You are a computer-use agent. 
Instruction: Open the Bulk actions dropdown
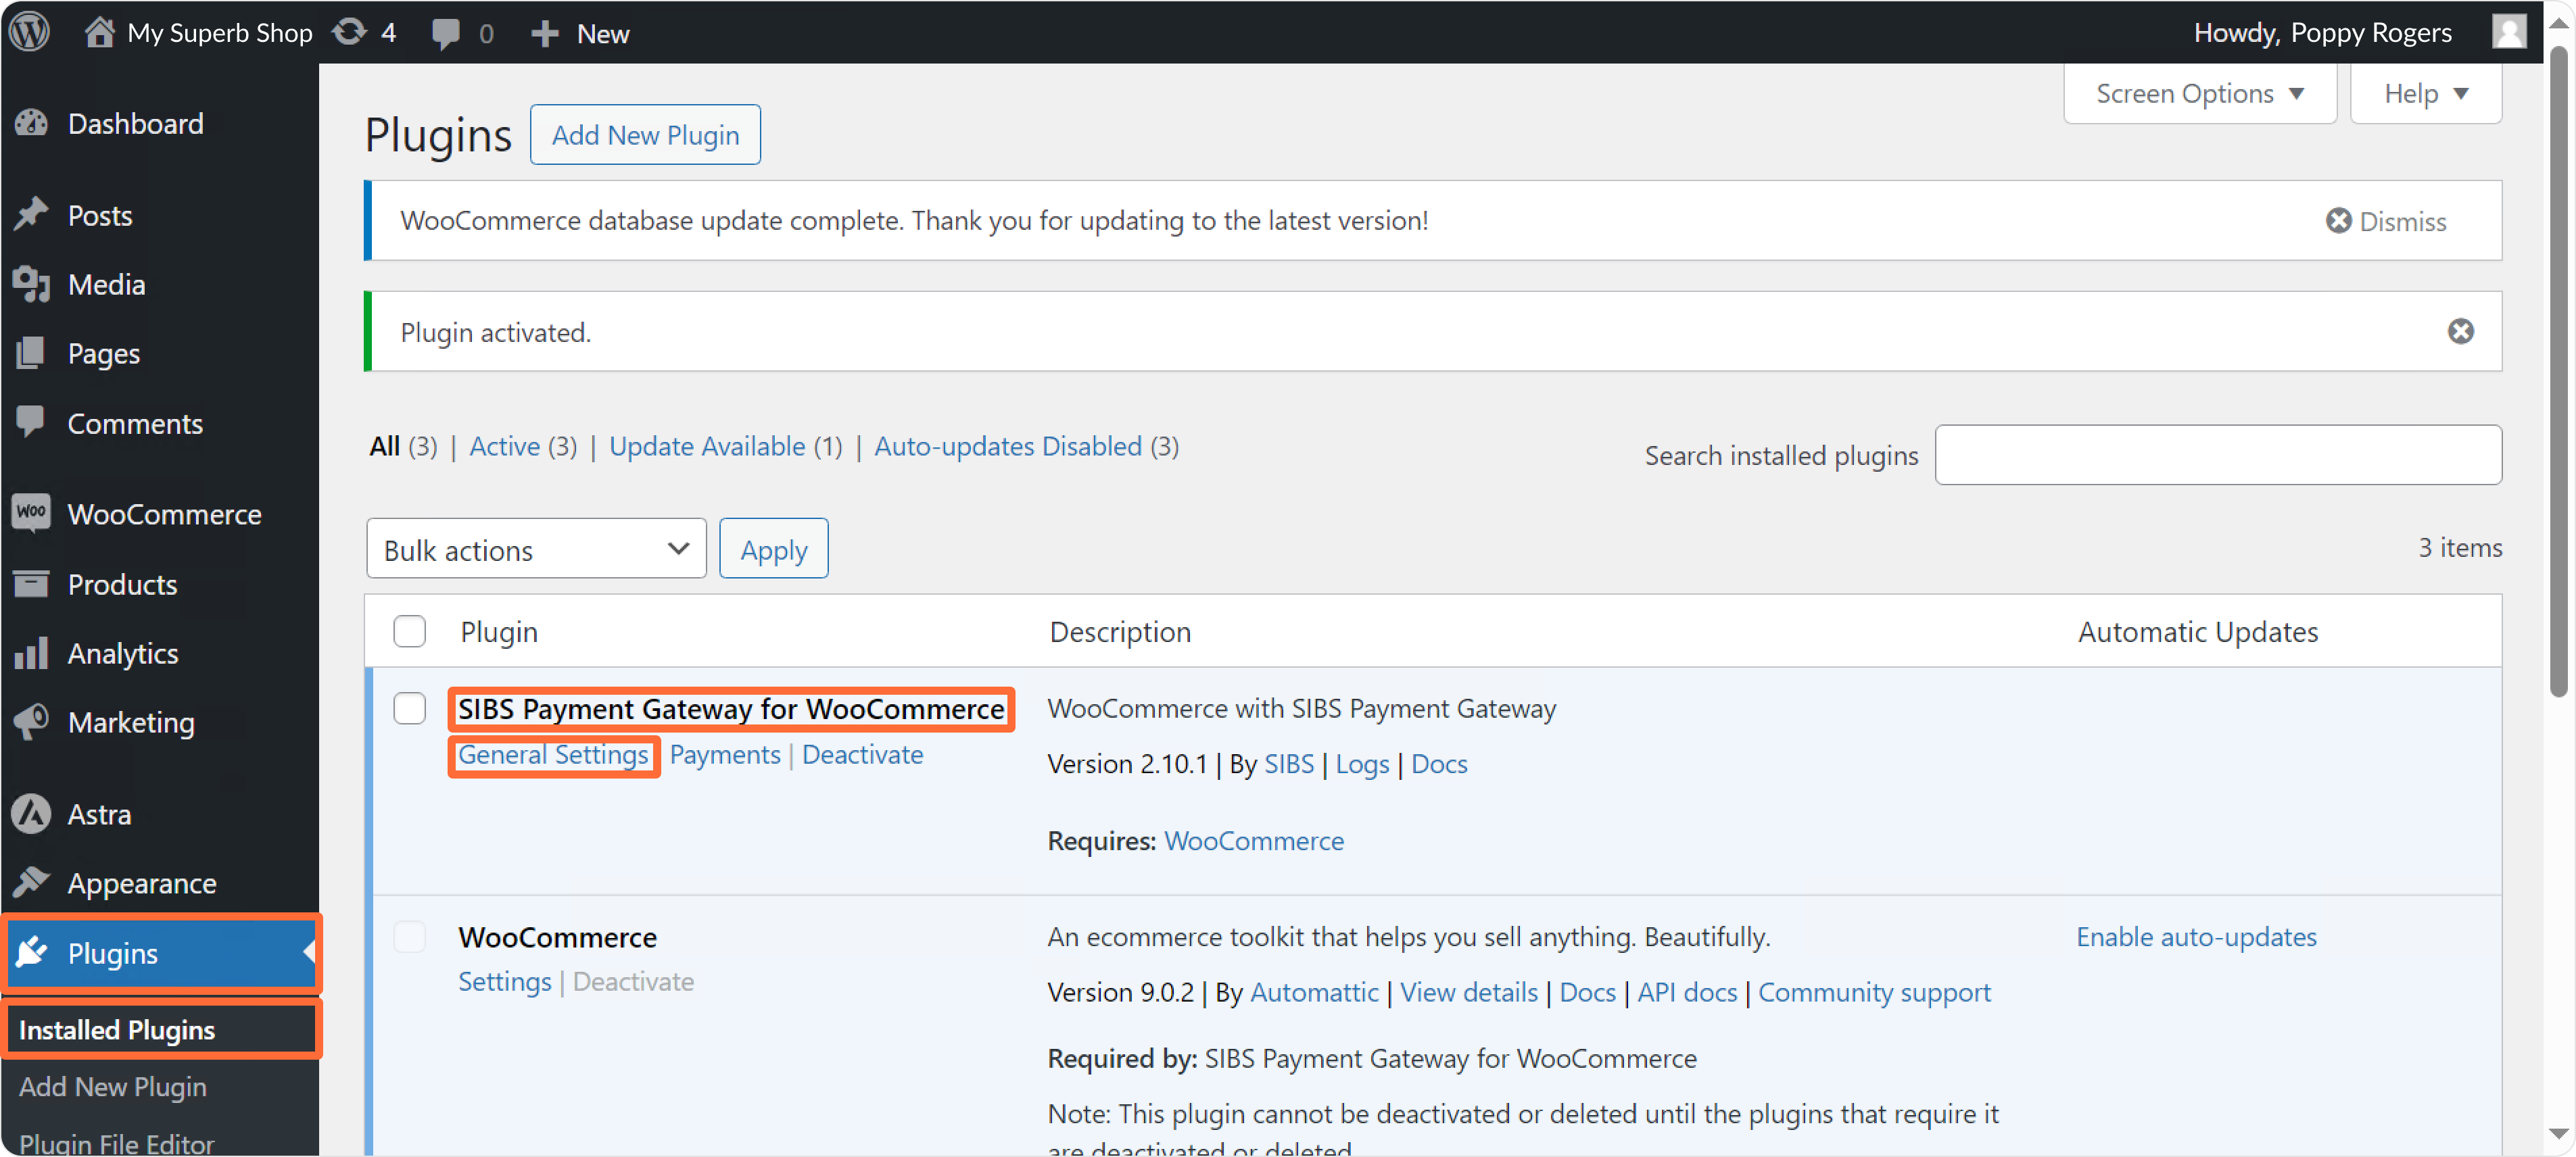[x=536, y=549]
